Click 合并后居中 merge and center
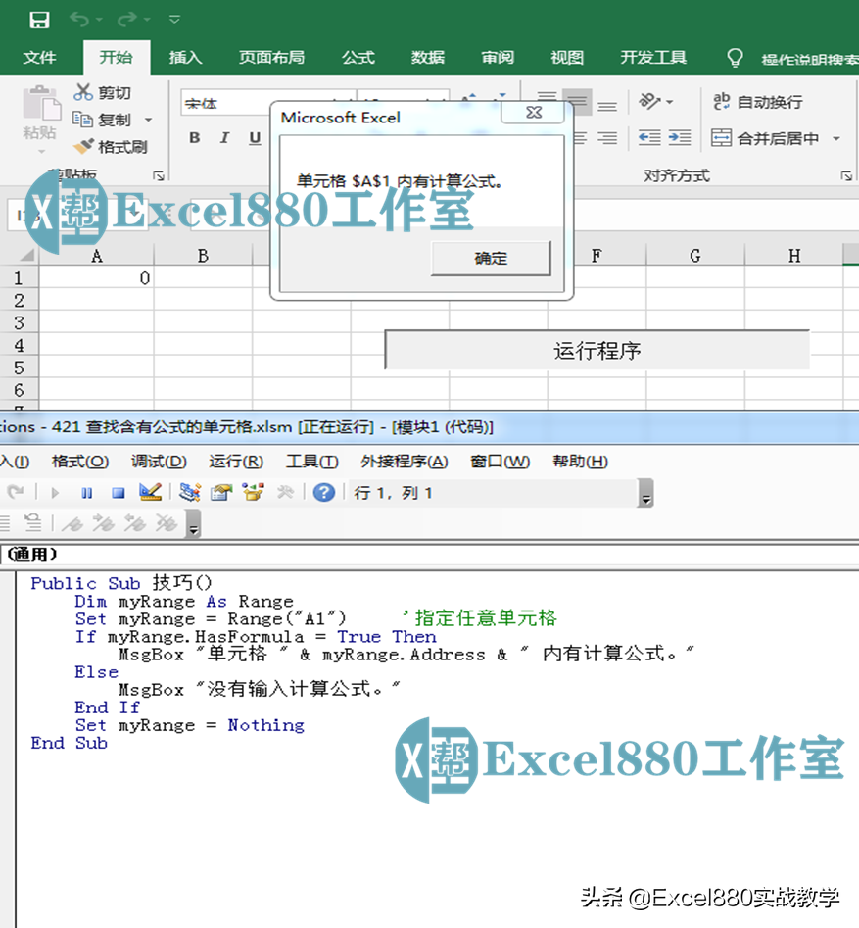The width and height of the screenshot is (859, 928). click(x=765, y=138)
